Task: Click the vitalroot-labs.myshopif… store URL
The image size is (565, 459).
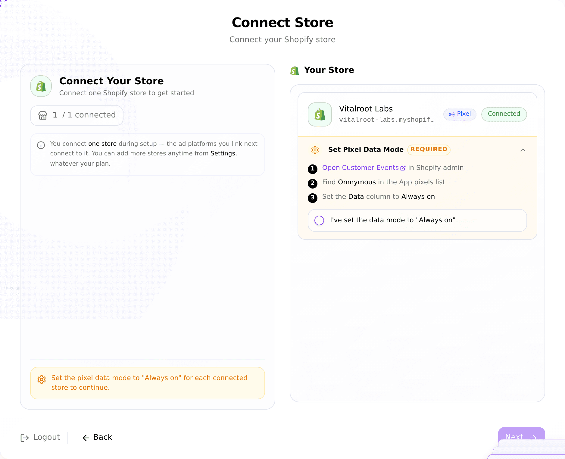Action: [387, 120]
